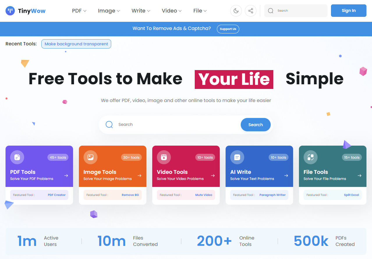Click the PDF Tools card title
The image size is (372, 259).
23,172
